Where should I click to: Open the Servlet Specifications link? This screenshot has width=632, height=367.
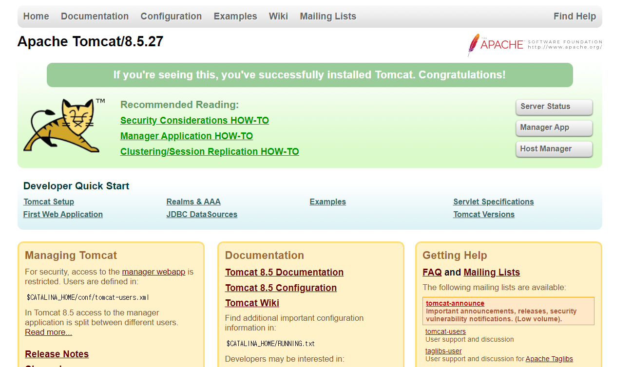(494, 202)
